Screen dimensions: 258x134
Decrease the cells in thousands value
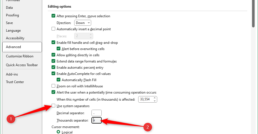[x=155, y=101]
